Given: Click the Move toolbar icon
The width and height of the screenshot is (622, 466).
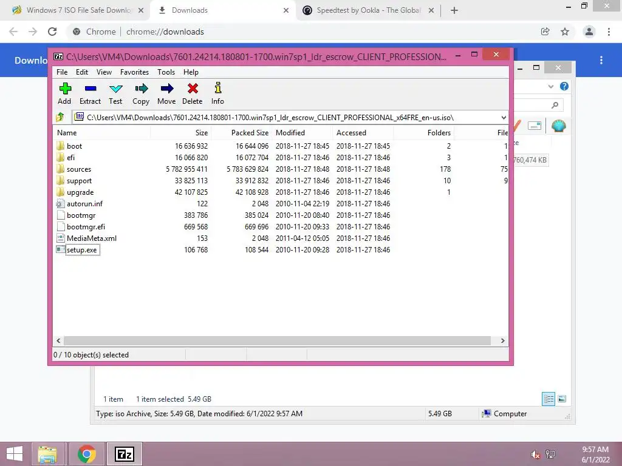Looking at the screenshot, I should pos(166,89).
